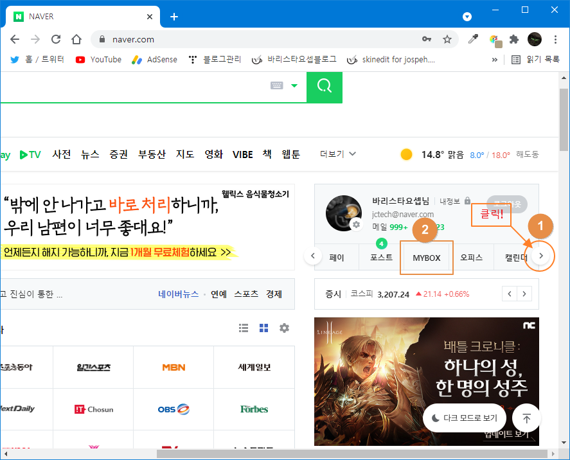Screen dimensions: 570x460
Task: Switch newsstand to grid view
Action: (x=263, y=328)
